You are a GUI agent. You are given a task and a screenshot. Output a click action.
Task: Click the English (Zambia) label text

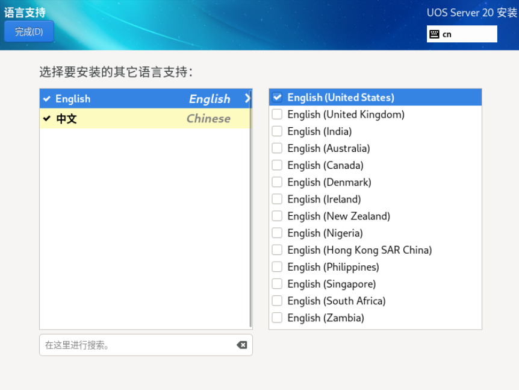(326, 318)
